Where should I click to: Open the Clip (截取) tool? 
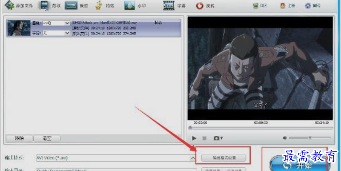pyautogui.click(x=44, y=5)
